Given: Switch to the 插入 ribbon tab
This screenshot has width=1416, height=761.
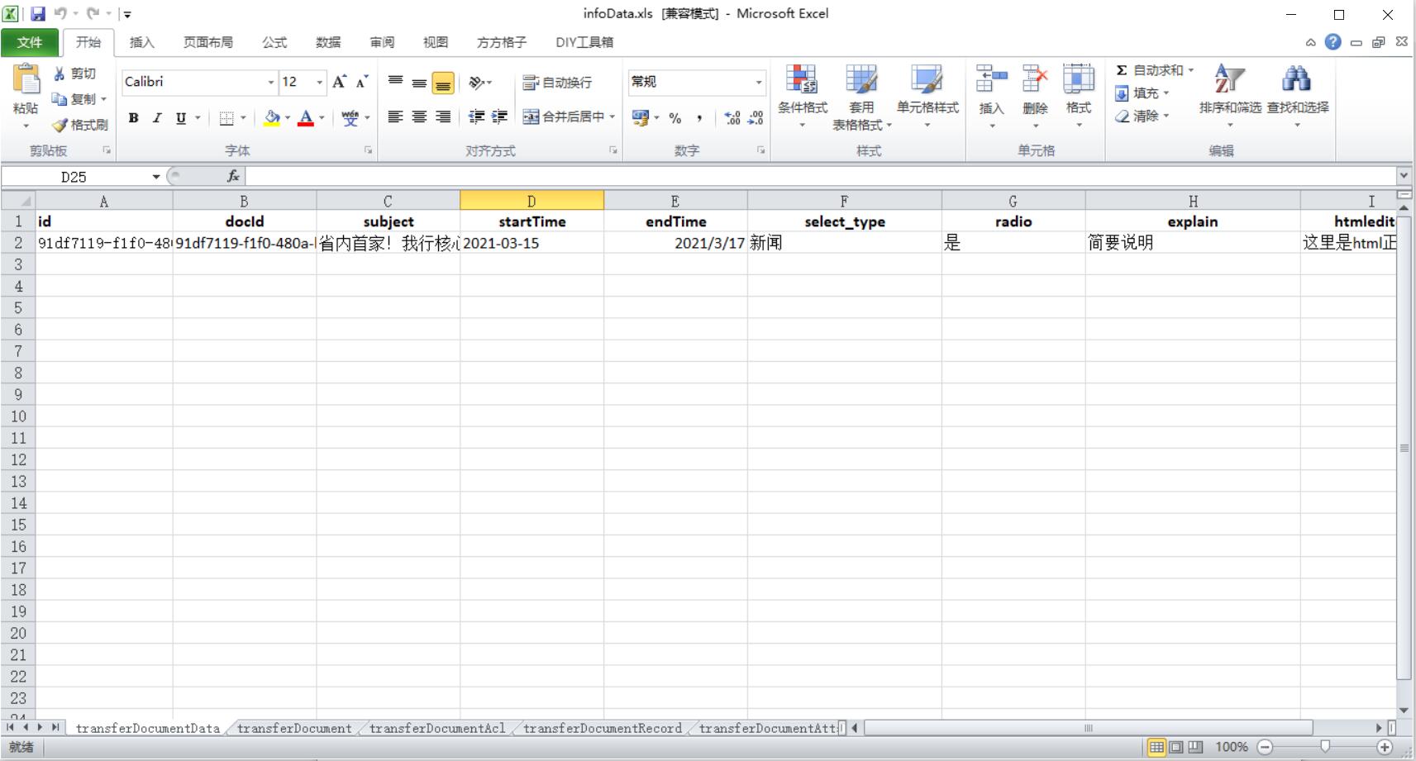Looking at the screenshot, I should pyautogui.click(x=141, y=42).
